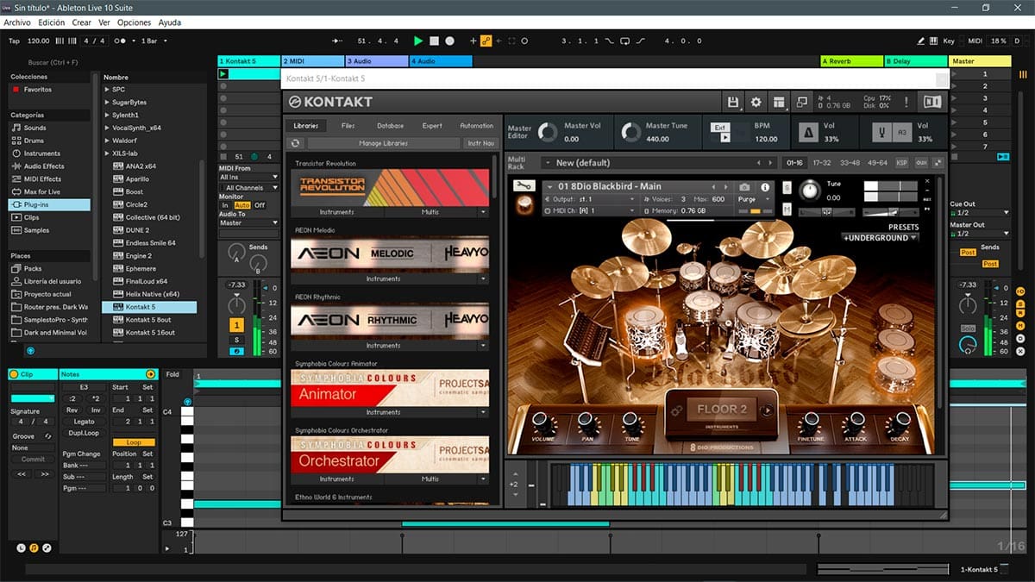The height and width of the screenshot is (582, 1035).
Task: Click the Dupl.Loop button
Action: coord(85,433)
